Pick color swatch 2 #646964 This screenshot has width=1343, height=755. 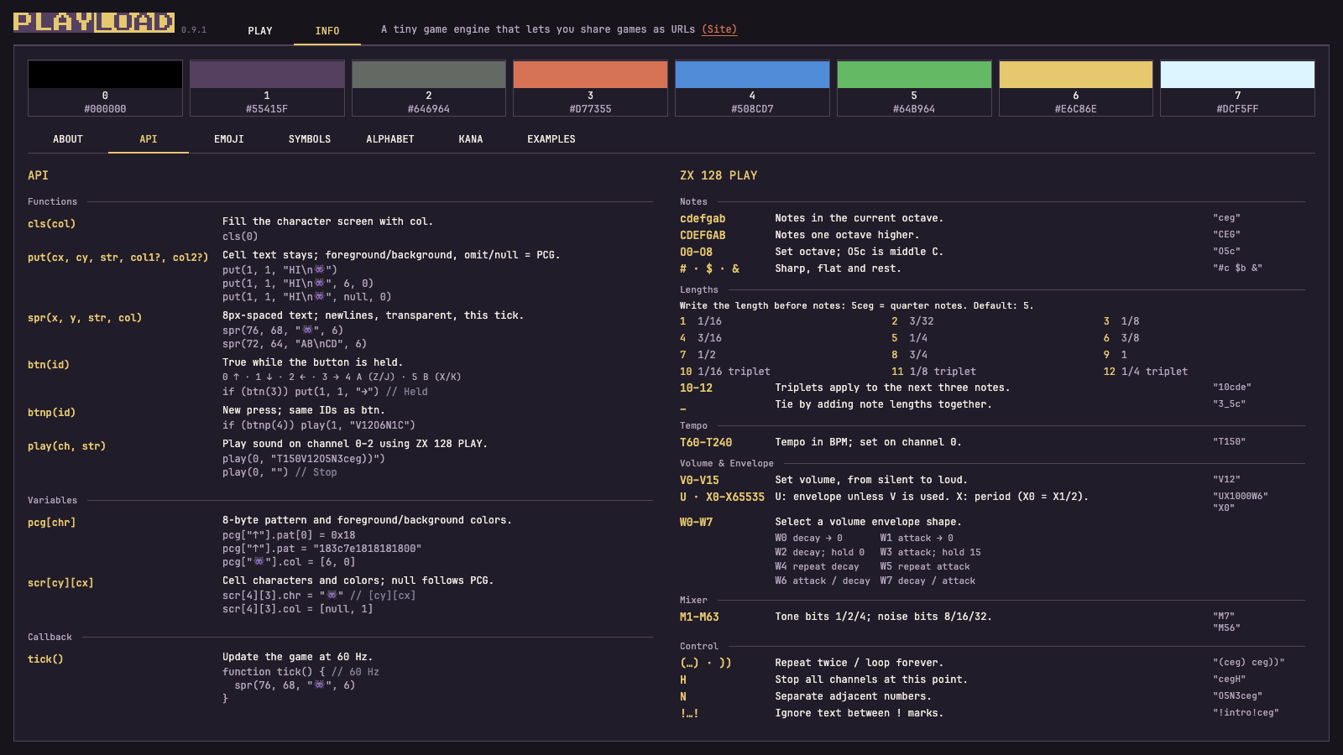coord(429,88)
